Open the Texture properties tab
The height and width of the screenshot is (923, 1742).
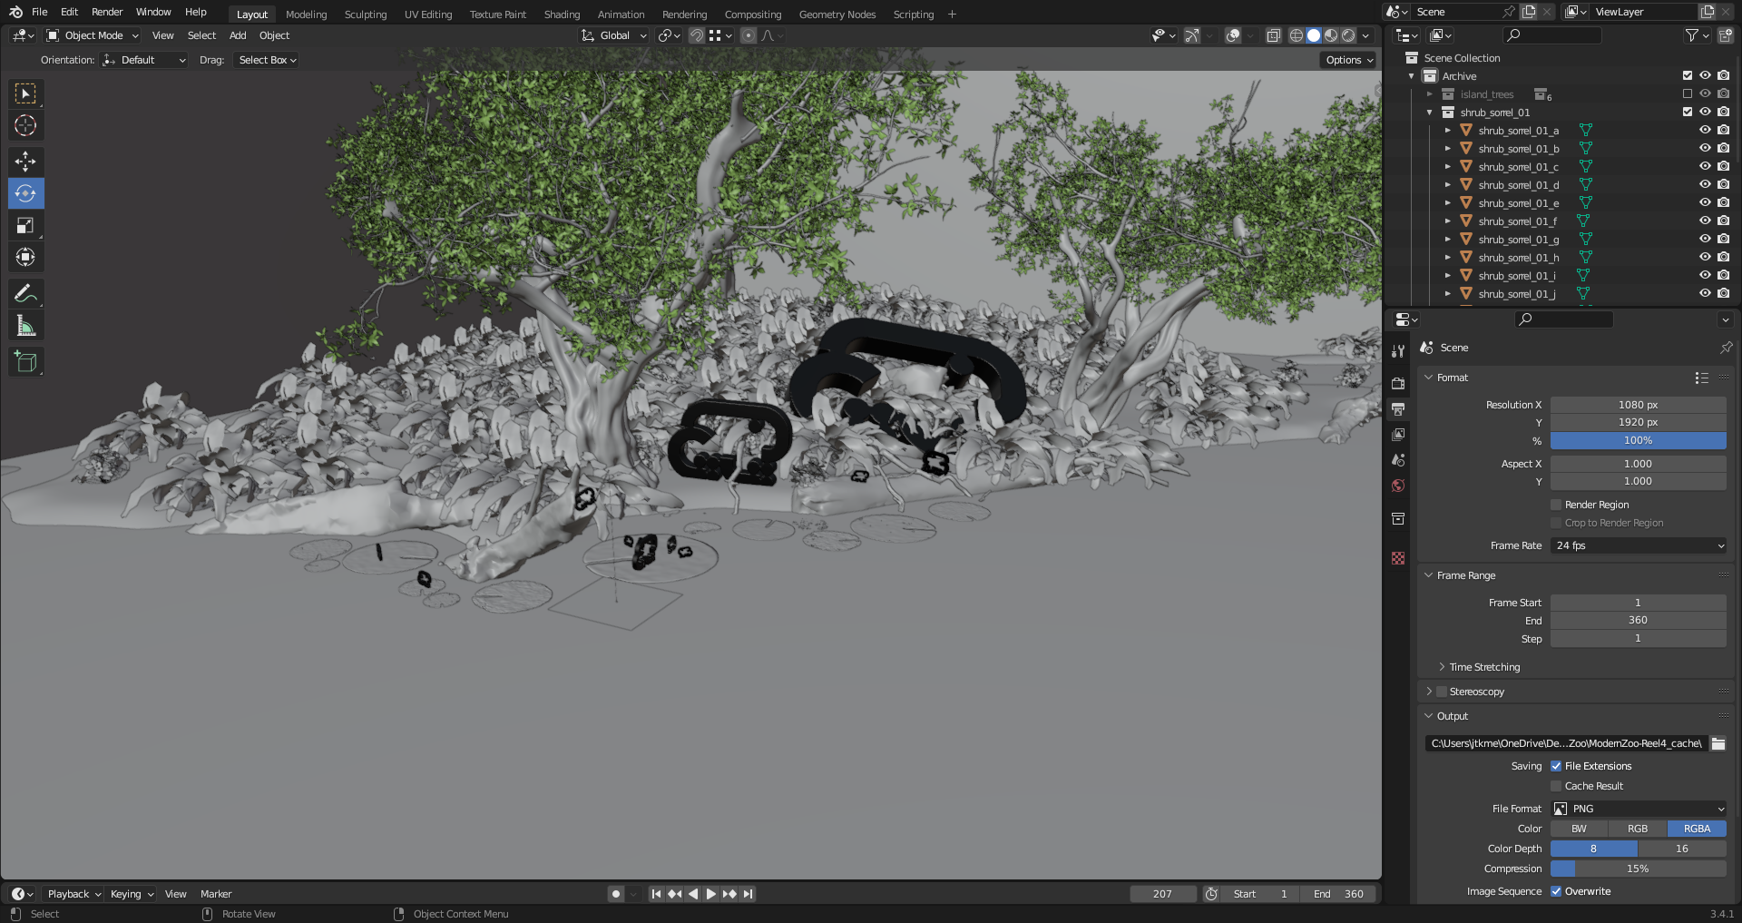point(1398,558)
